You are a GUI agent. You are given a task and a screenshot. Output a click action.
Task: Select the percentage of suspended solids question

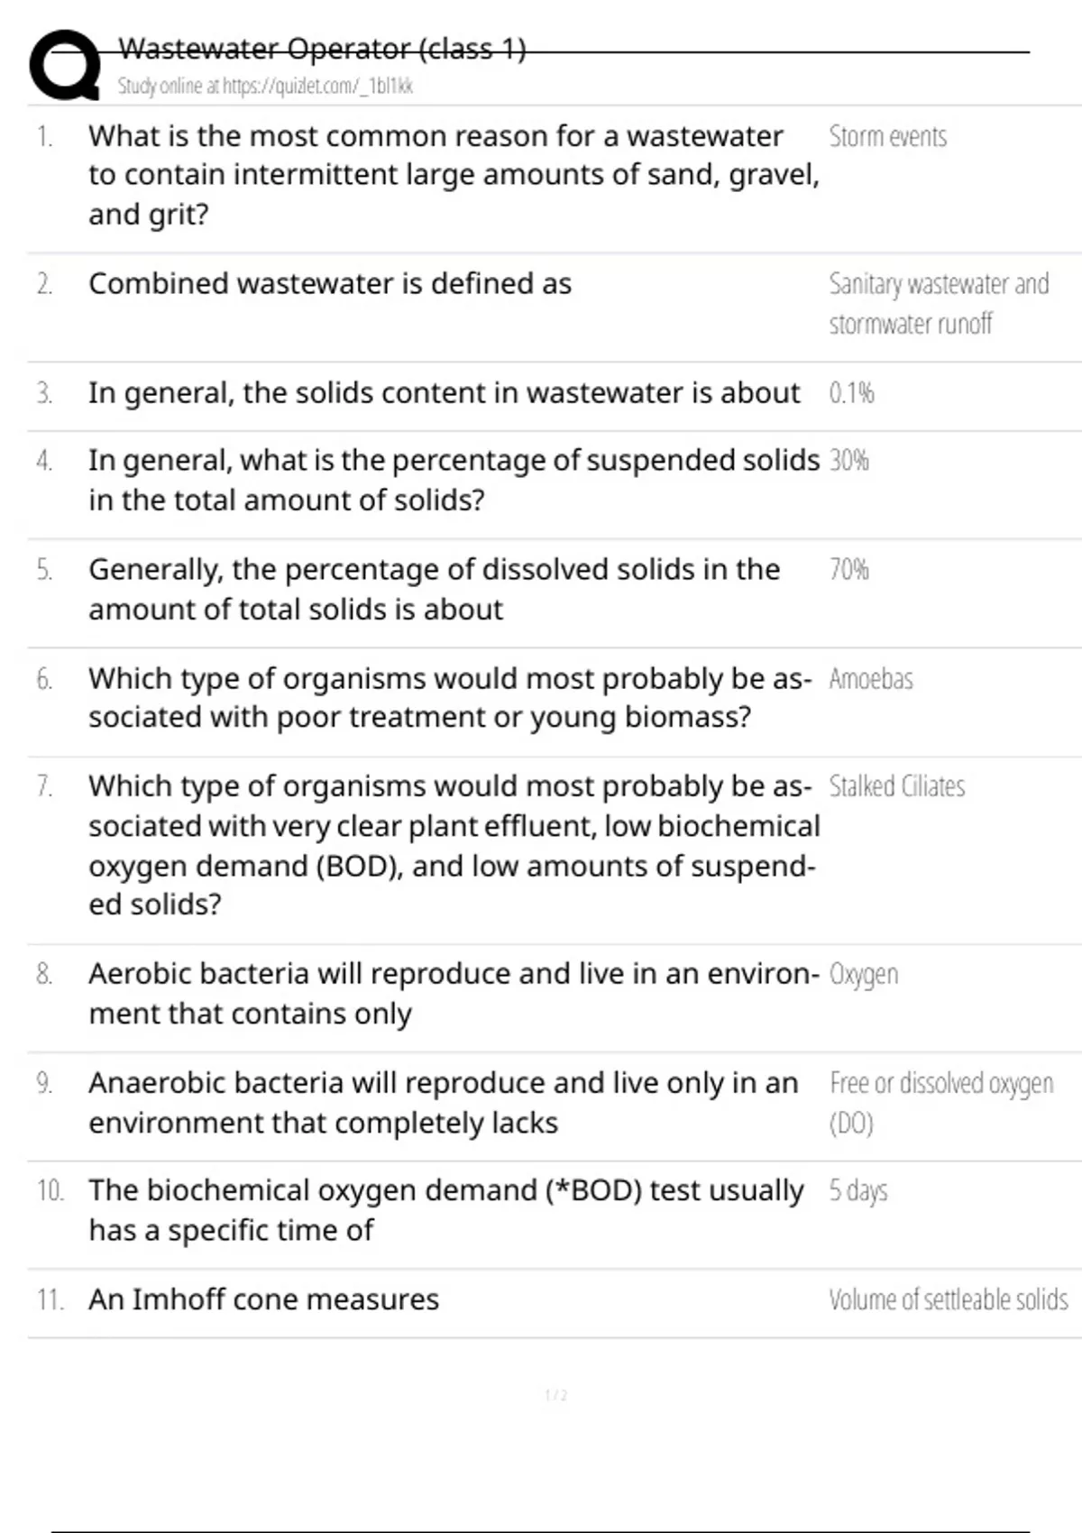tap(453, 480)
